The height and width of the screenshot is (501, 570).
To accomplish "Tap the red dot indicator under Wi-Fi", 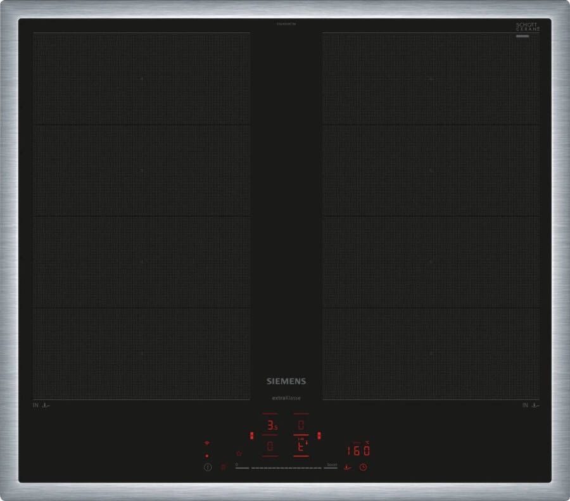I will [207, 455].
